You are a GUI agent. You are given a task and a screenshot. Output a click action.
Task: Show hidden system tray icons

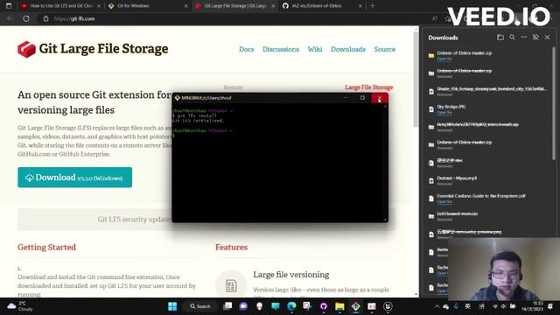(437, 306)
